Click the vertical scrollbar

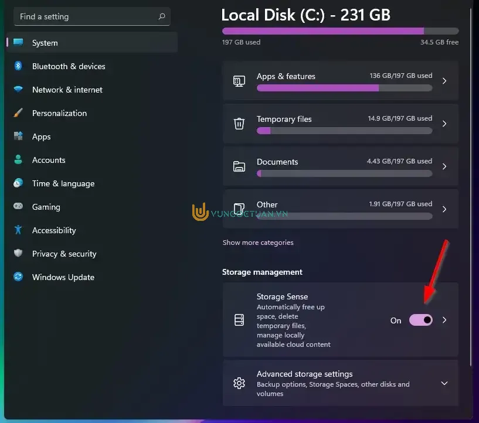(471, 186)
